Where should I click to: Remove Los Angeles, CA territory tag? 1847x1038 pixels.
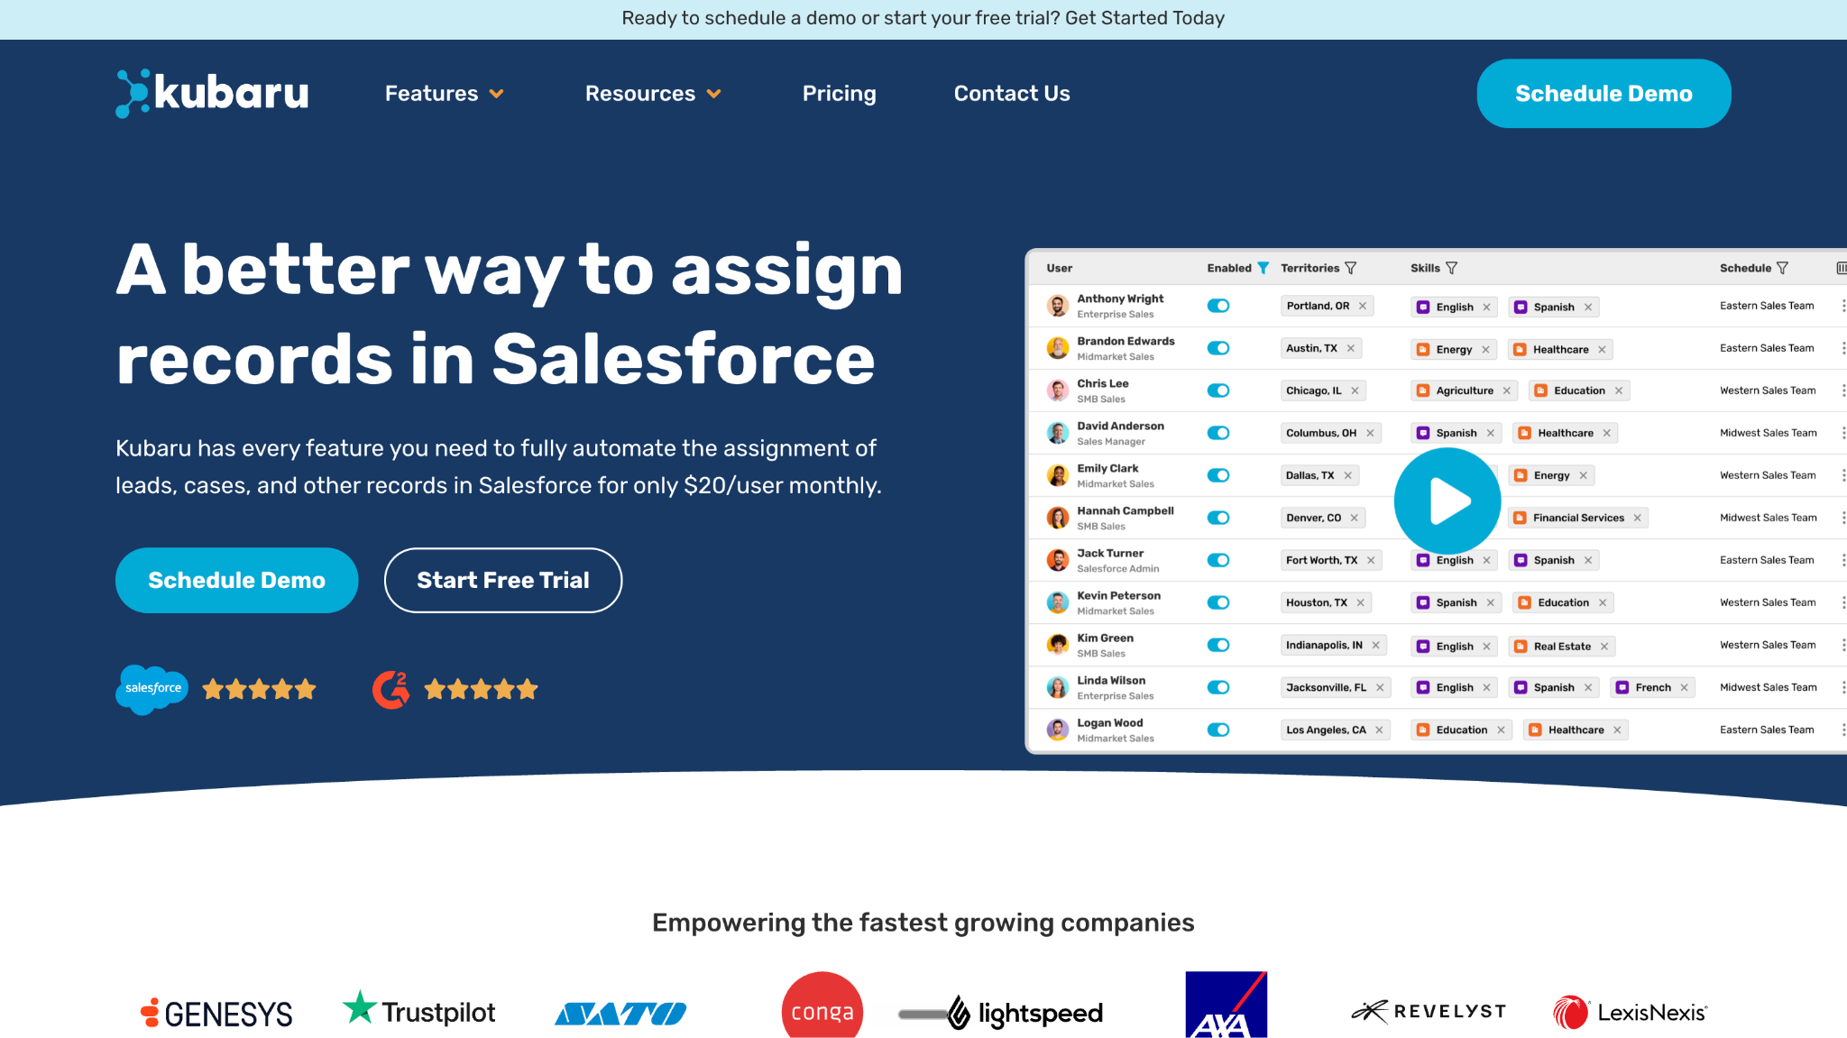(x=1379, y=730)
